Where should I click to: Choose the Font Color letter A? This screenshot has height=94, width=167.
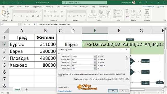[x=38, y=16]
